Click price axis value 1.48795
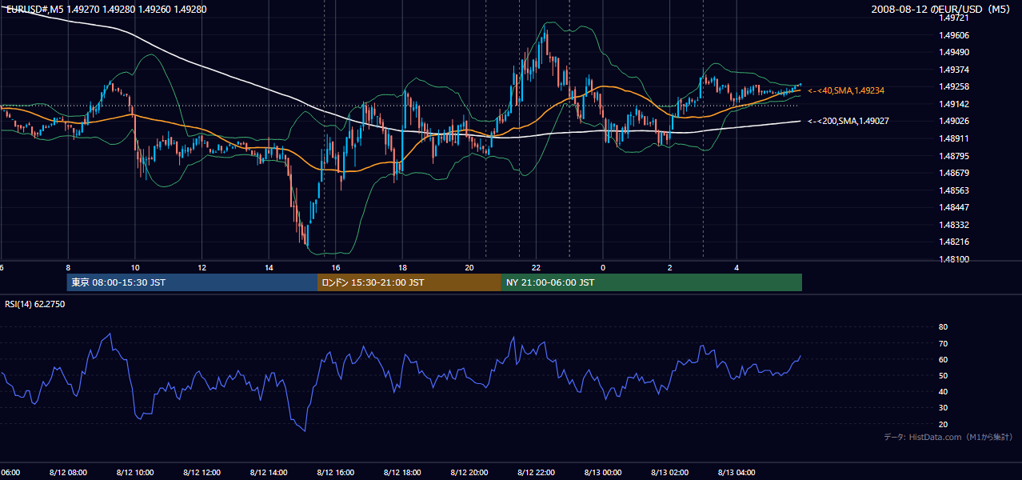1022x480 pixels. click(x=953, y=156)
